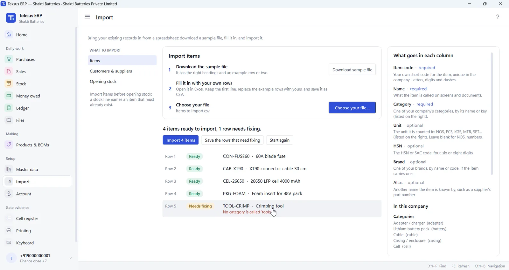Click Download sample file button

pyautogui.click(x=352, y=70)
